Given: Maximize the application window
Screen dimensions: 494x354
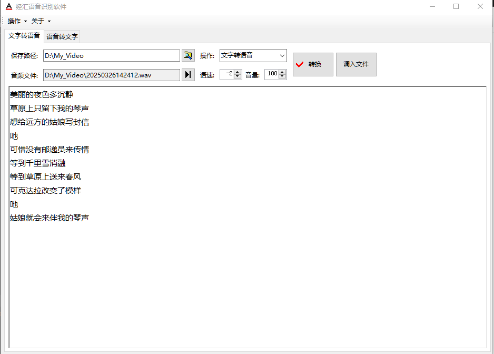Looking at the screenshot, I should point(456,7).
